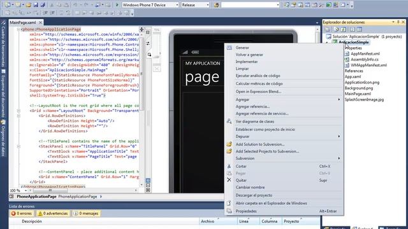This screenshot has width=408, height=229.
Task: Click Show All Files in Solution Explorer toolbar
Action: click(337, 29)
